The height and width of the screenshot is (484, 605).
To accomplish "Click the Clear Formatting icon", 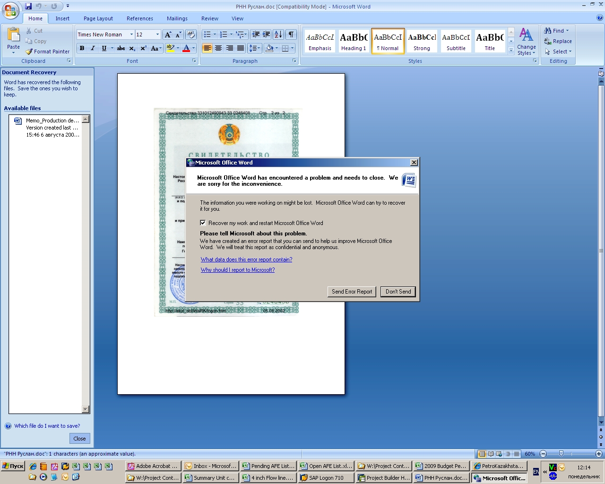I will (x=191, y=35).
